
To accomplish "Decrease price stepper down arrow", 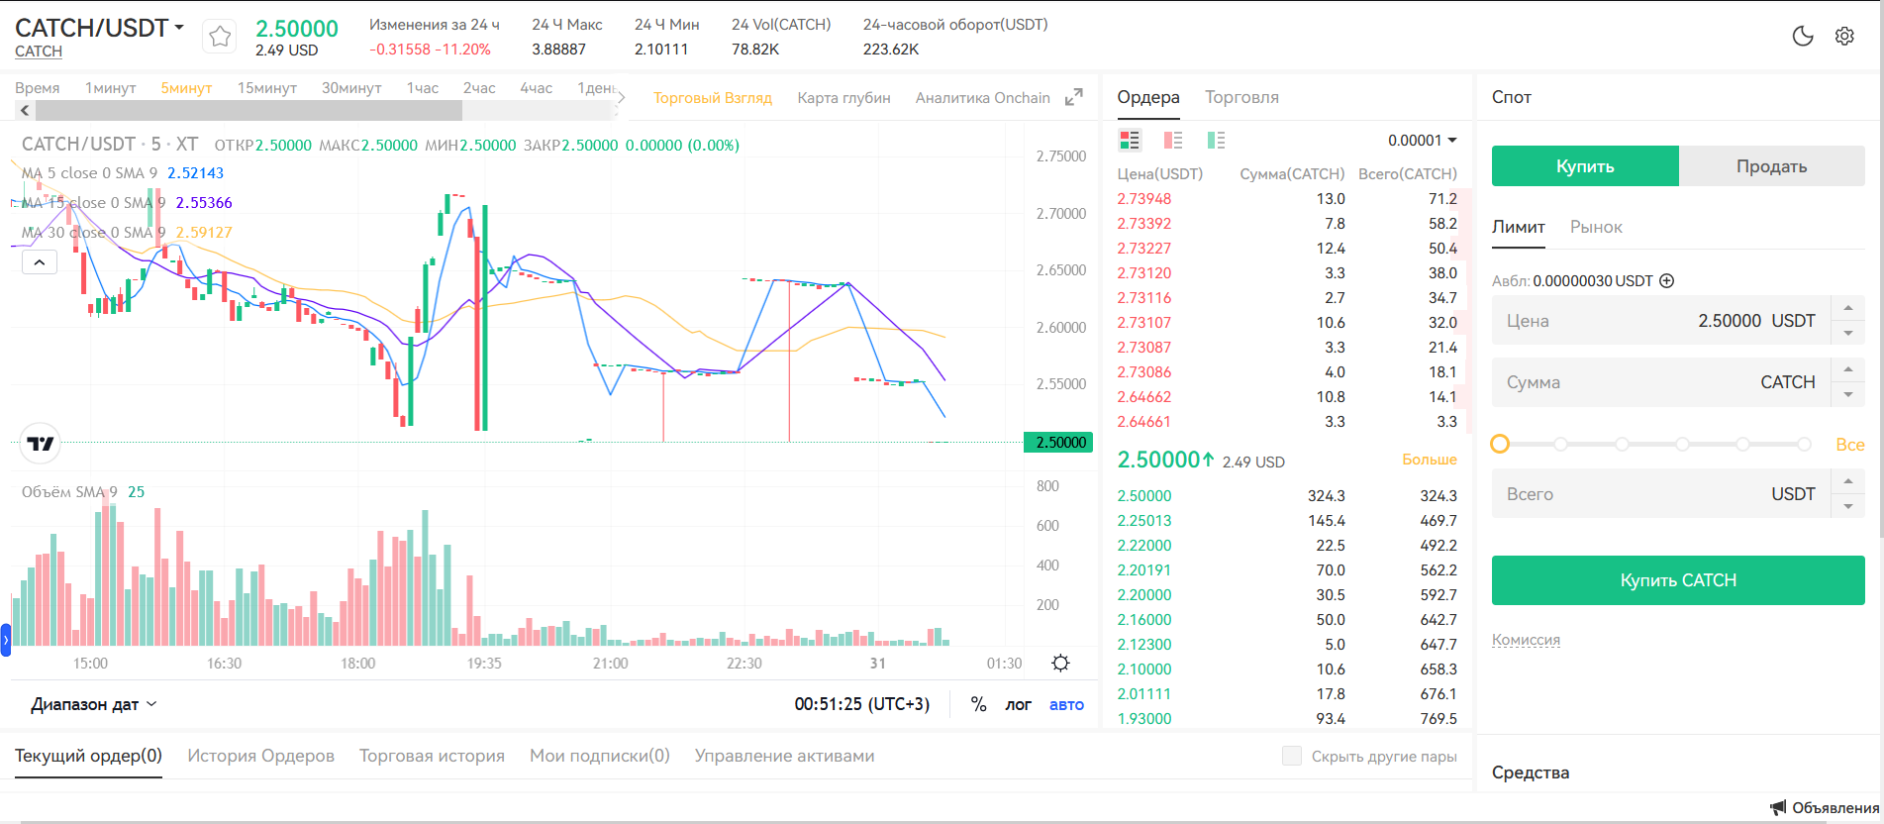I will 1848,333.
